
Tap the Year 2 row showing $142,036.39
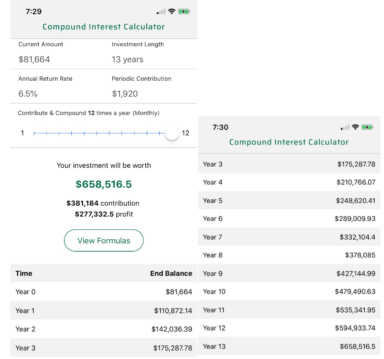(x=104, y=329)
